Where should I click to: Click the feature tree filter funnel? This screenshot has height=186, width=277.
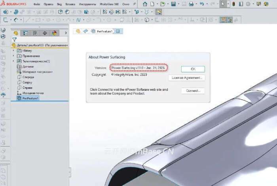point(15,39)
